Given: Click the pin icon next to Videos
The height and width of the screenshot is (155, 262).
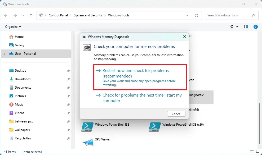Looking at the screenshot, I should 69,113.
